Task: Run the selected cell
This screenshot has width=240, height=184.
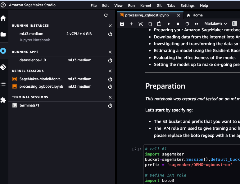Action: tap(169, 24)
